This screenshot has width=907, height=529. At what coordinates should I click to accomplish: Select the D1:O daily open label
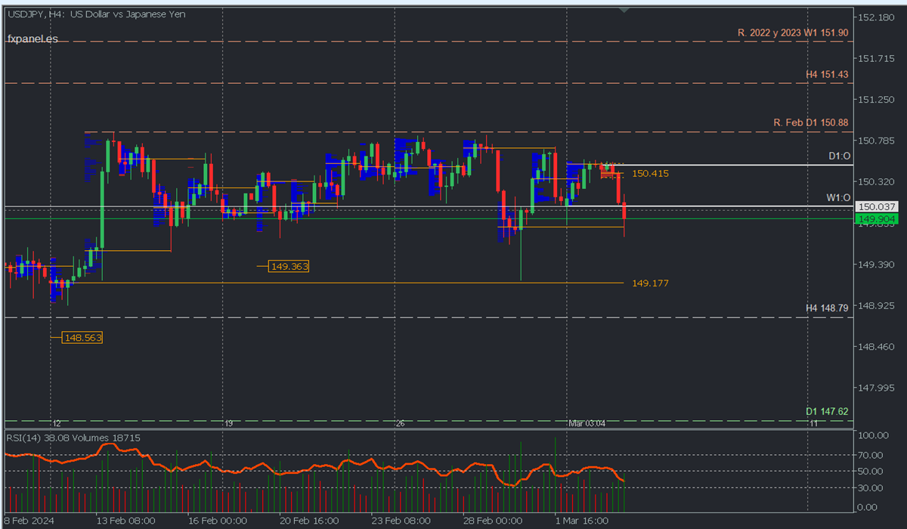tap(838, 156)
